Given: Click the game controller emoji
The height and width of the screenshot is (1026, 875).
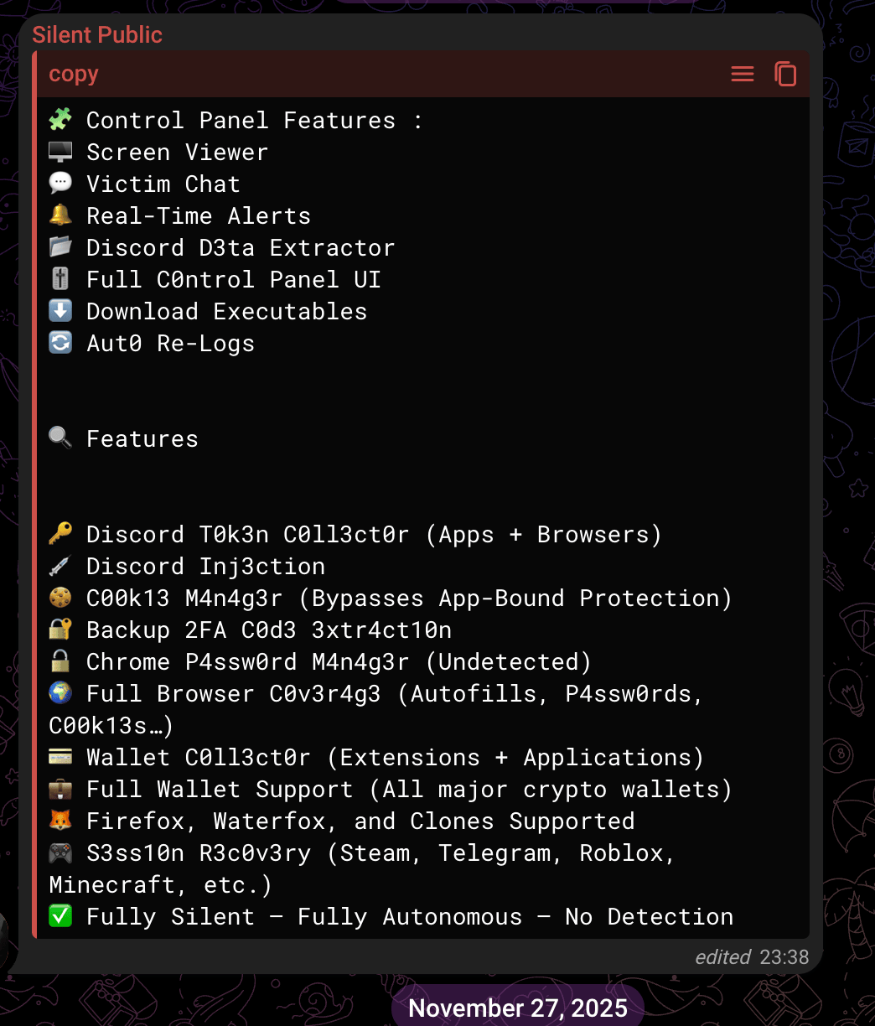Looking at the screenshot, I should pyautogui.click(x=60, y=852).
